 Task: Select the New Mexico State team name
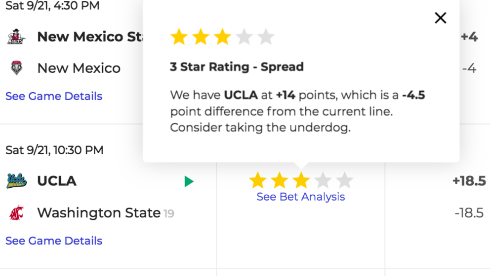[90, 36]
